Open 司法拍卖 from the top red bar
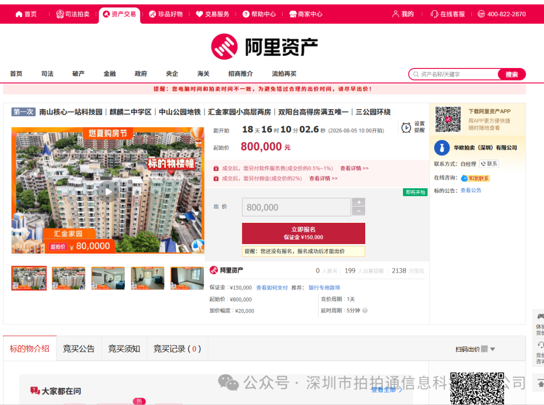 (x=73, y=14)
